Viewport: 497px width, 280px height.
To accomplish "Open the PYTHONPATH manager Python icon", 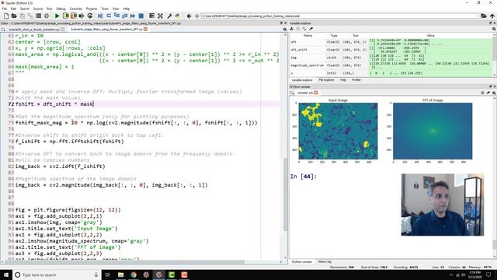I will 178,16.
